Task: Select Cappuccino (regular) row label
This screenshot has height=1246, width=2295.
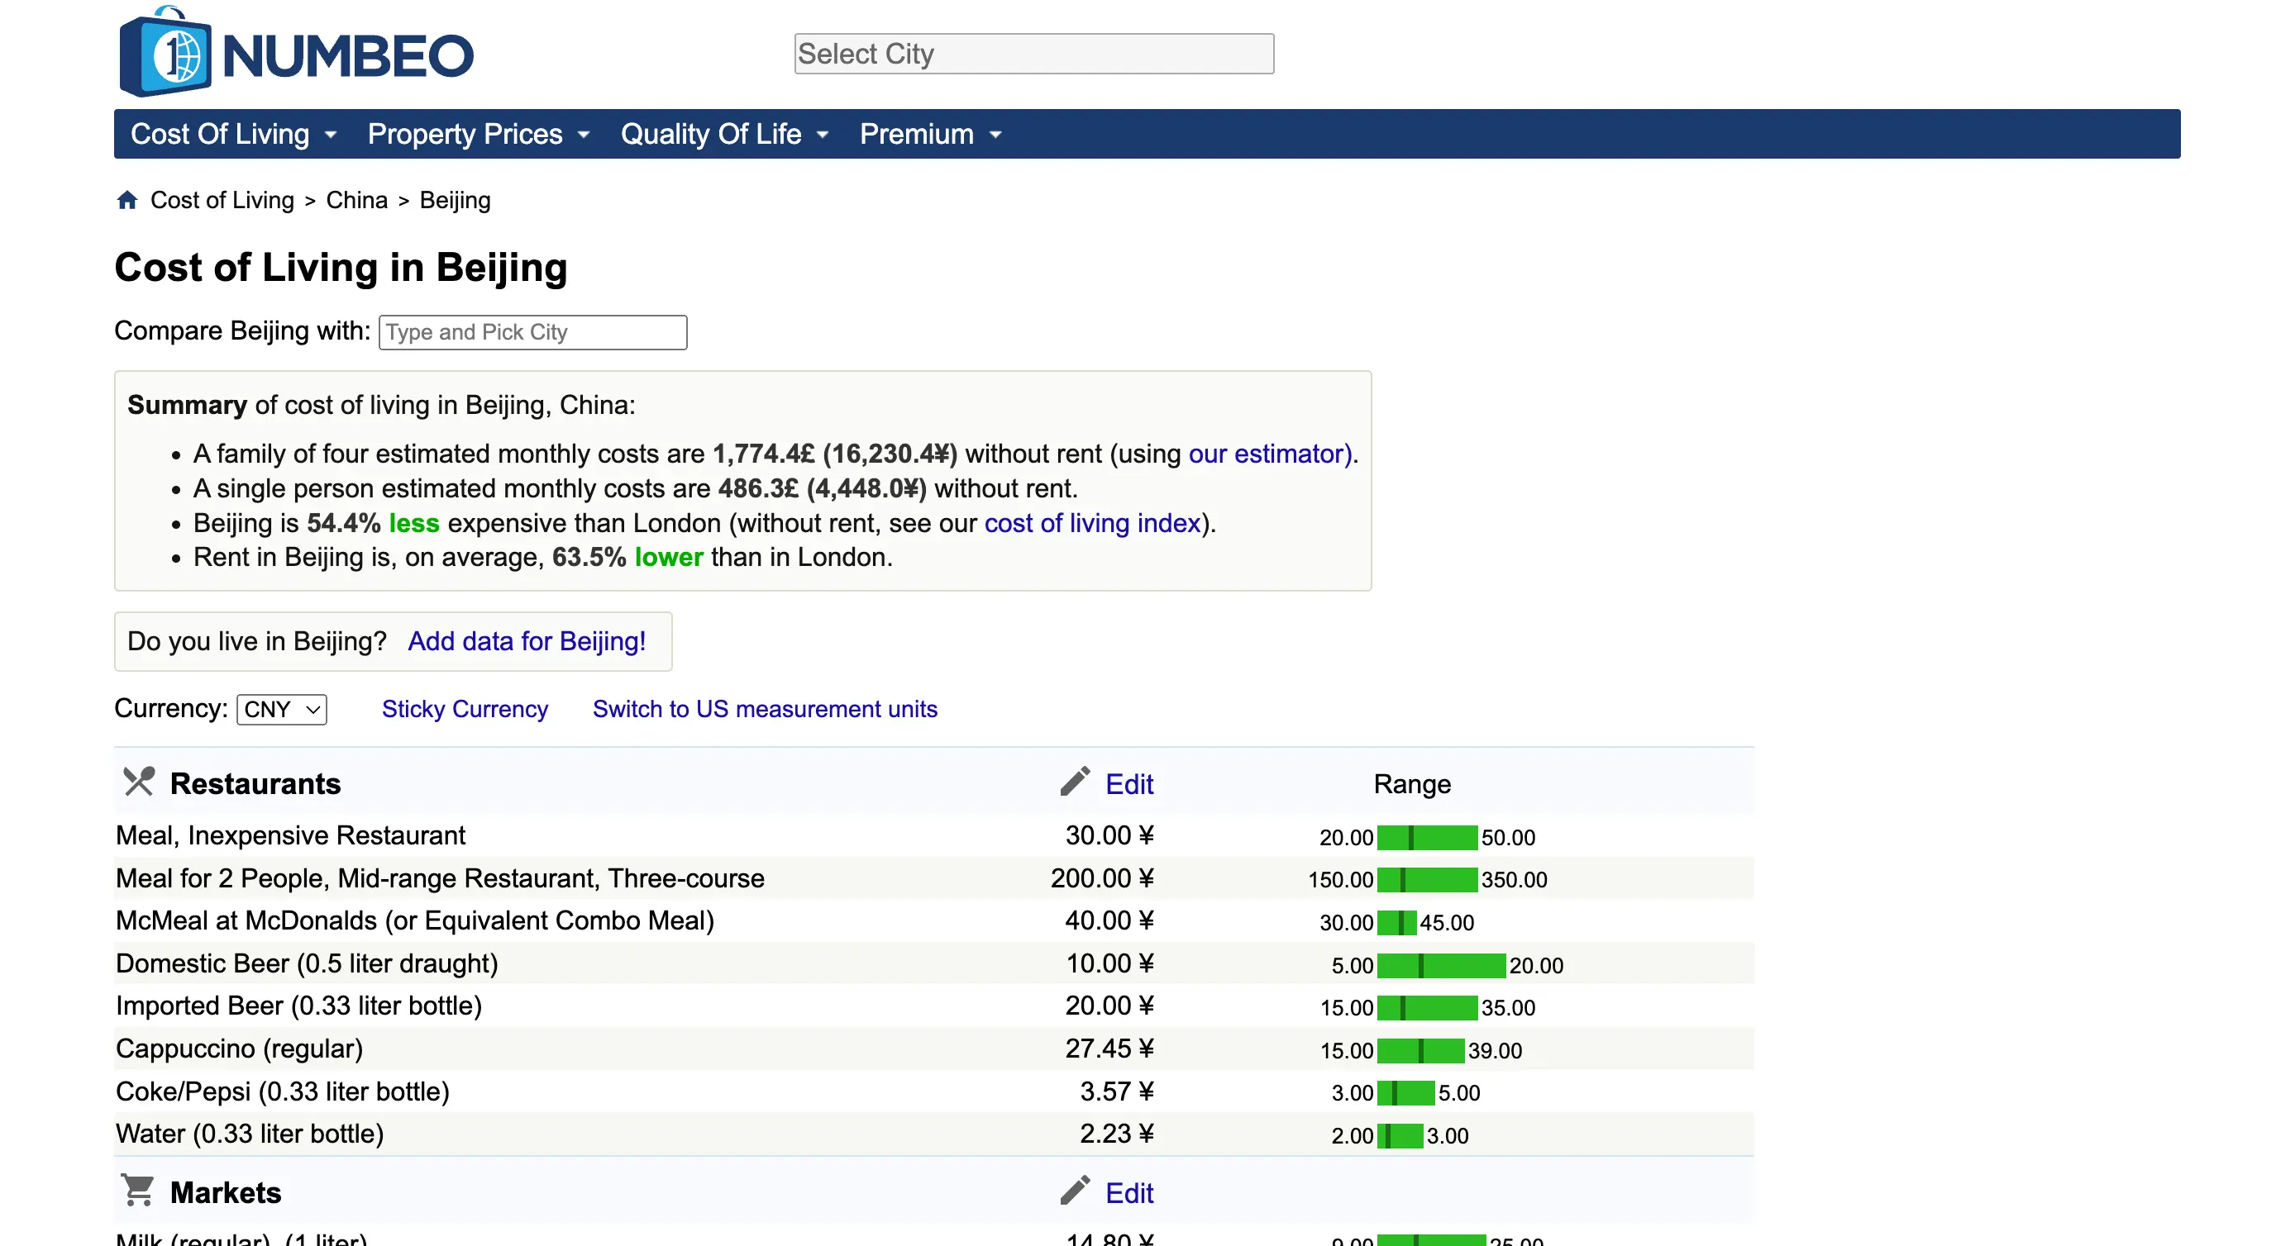Action: pos(240,1049)
